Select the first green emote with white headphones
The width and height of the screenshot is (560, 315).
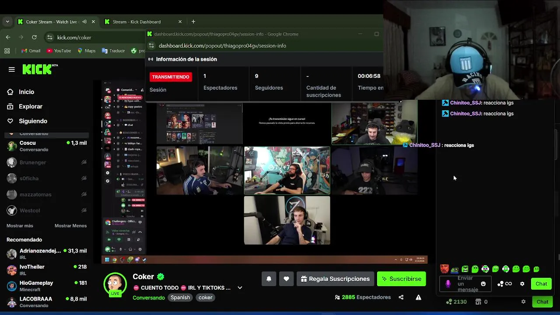click(x=485, y=269)
